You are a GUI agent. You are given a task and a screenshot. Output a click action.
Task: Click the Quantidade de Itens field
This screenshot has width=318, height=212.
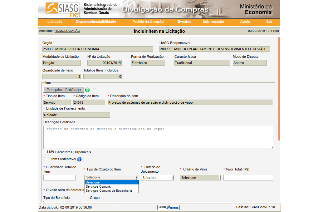point(62,76)
